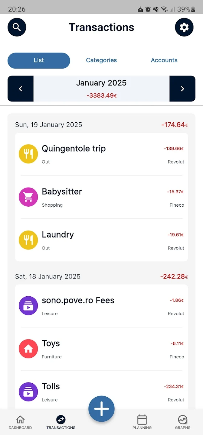Image resolution: width=203 pixels, height=435 pixels.
Task: Switch to the List view
Action: tap(39, 60)
